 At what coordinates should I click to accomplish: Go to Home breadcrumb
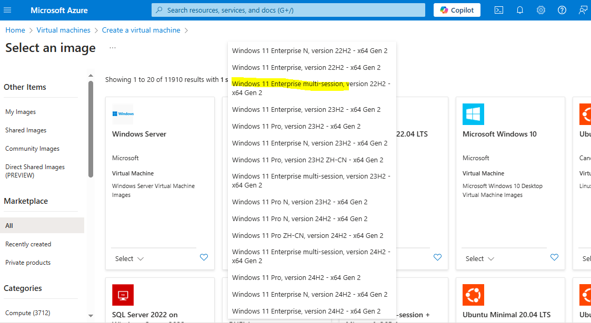[x=15, y=30]
